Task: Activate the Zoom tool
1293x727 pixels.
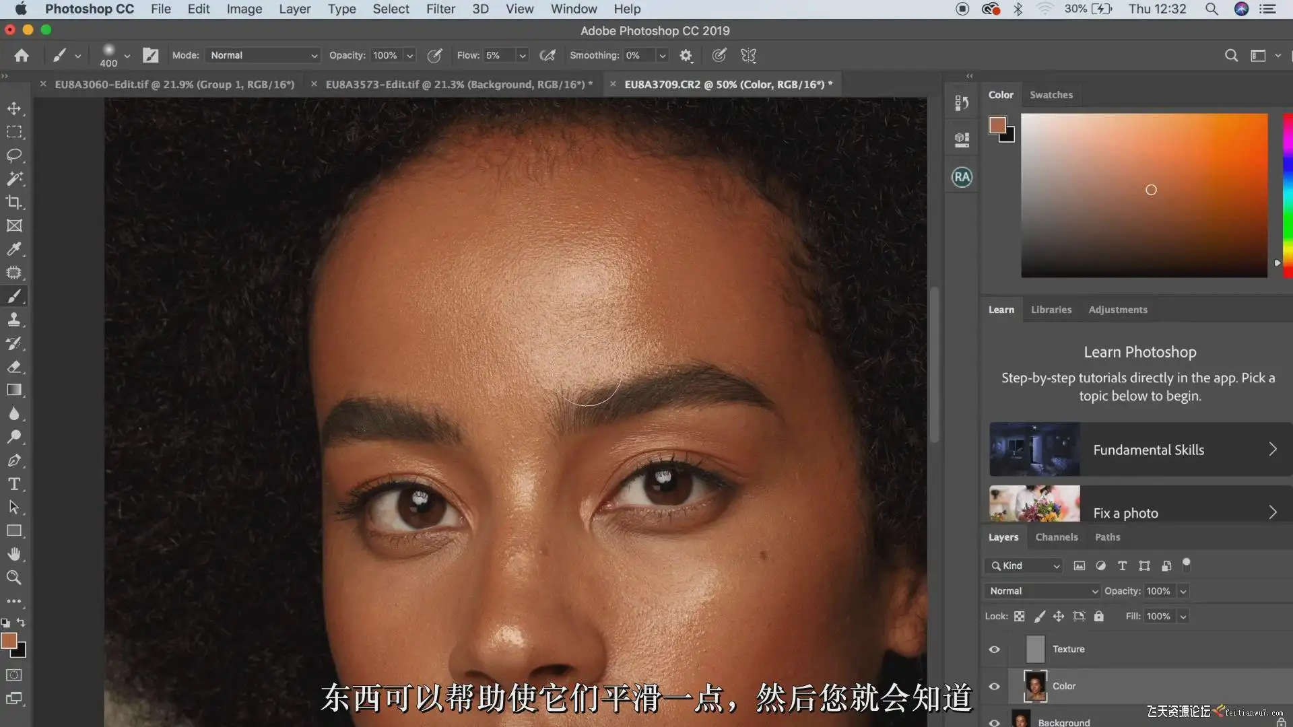Action: [14, 578]
